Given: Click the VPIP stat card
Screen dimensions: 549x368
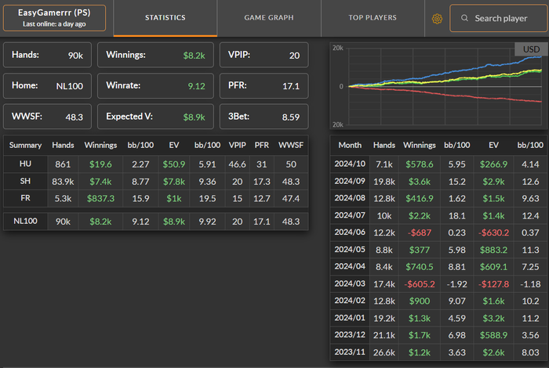Looking at the screenshot, I should pyautogui.click(x=264, y=55).
